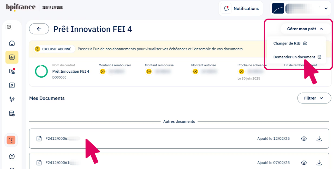The image size is (334, 169).
Task: Click the chart icon with red notification dot
Action: point(12,71)
